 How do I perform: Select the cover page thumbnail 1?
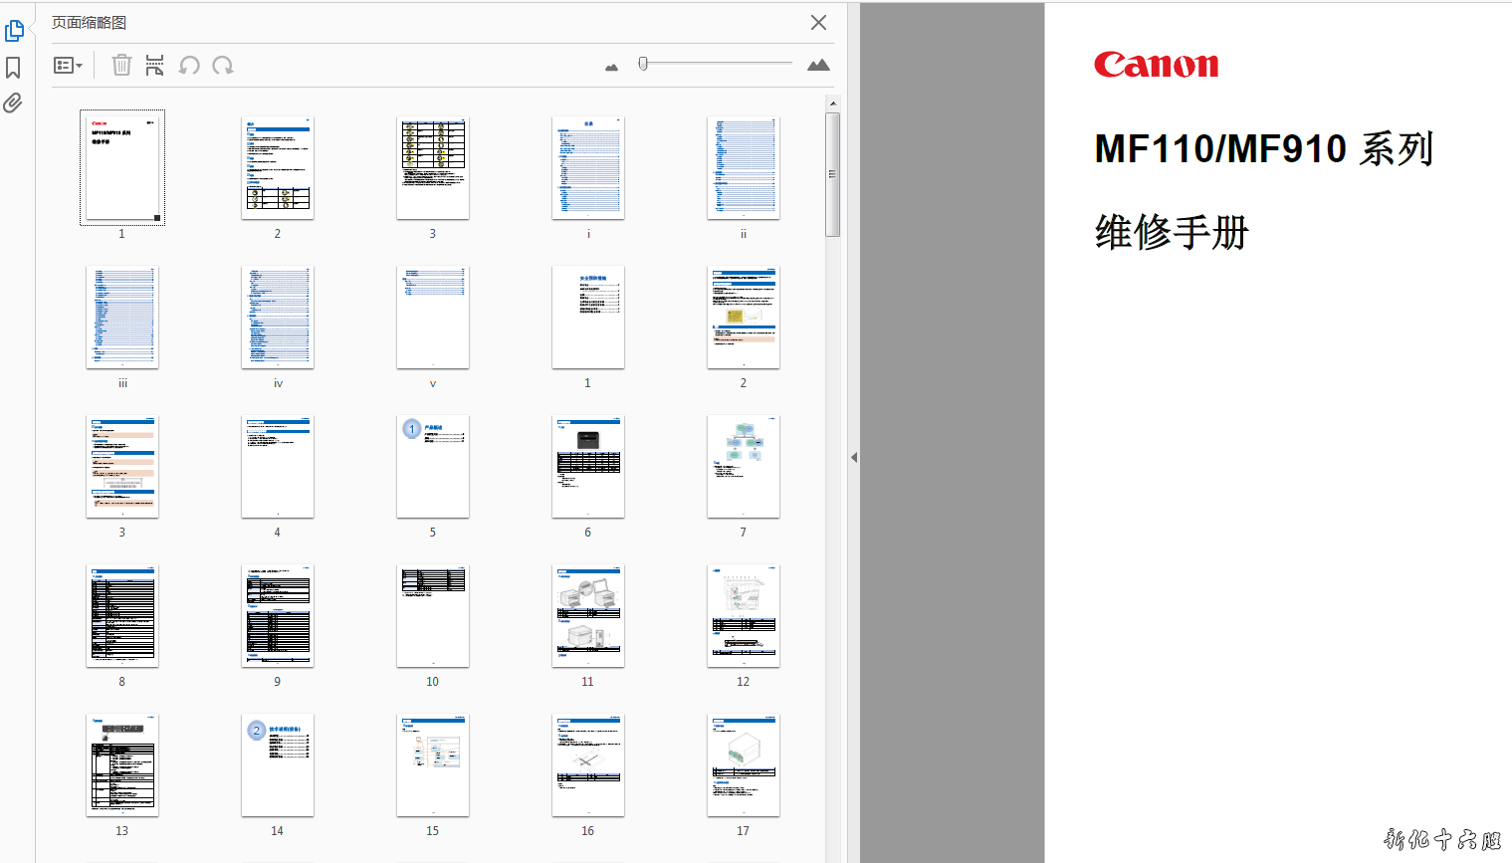tap(122, 167)
